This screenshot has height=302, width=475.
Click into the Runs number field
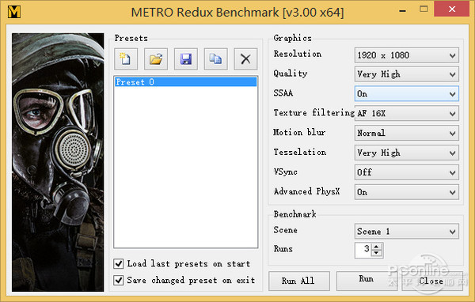[363, 250]
